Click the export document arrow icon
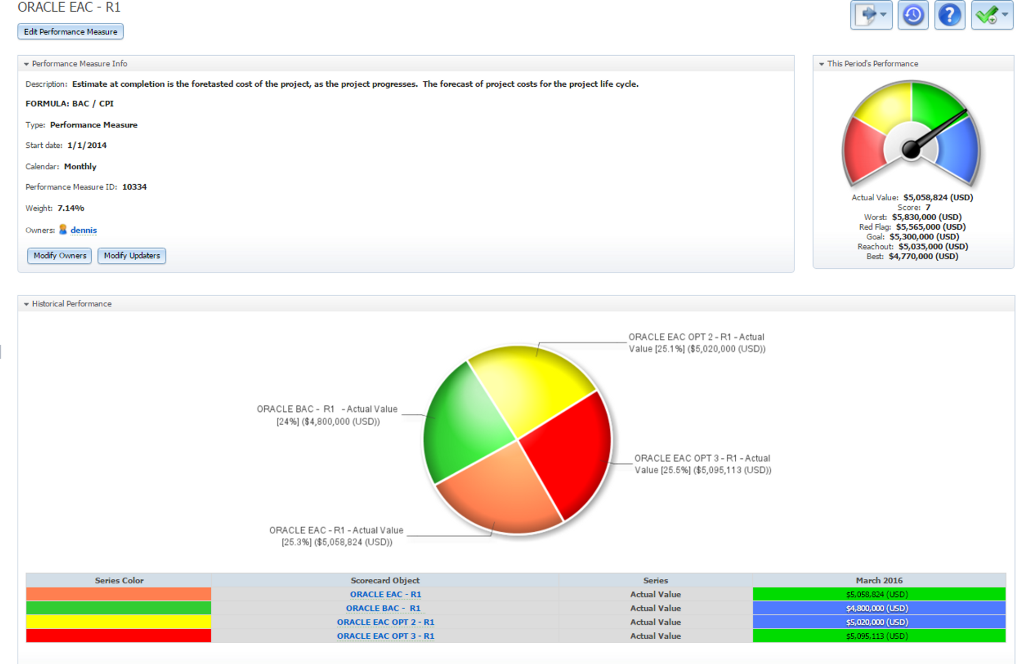This screenshot has height=664, width=1029. 866,15
